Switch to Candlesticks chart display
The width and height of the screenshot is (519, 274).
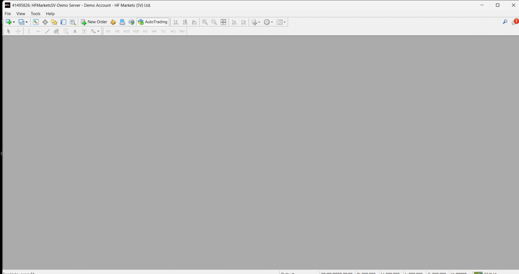pos(185,22)
